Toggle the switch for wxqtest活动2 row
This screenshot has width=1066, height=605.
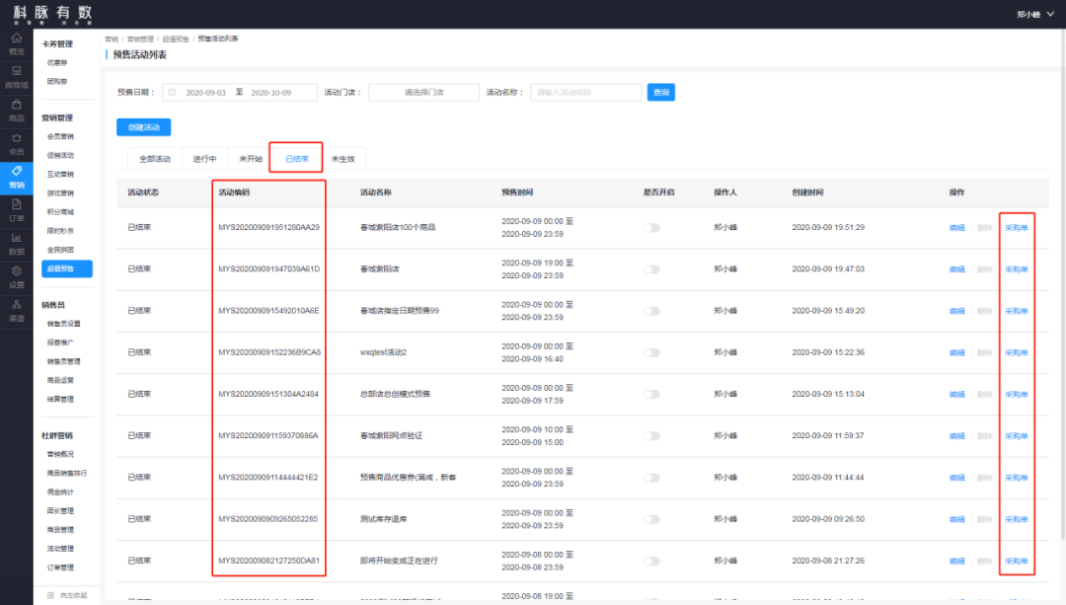tap(652, 352)
